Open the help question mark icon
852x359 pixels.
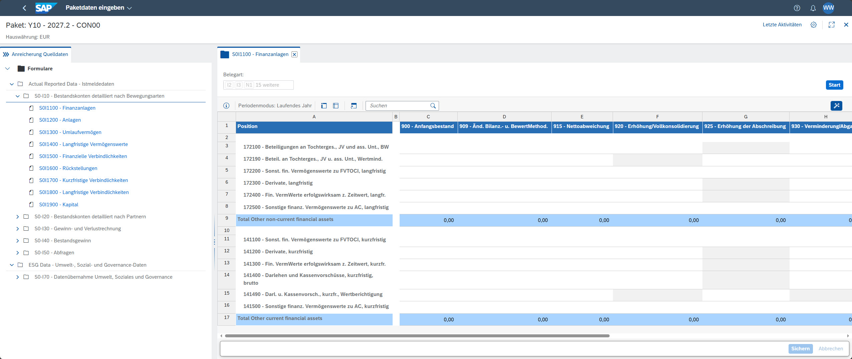[x=797, y=8]
